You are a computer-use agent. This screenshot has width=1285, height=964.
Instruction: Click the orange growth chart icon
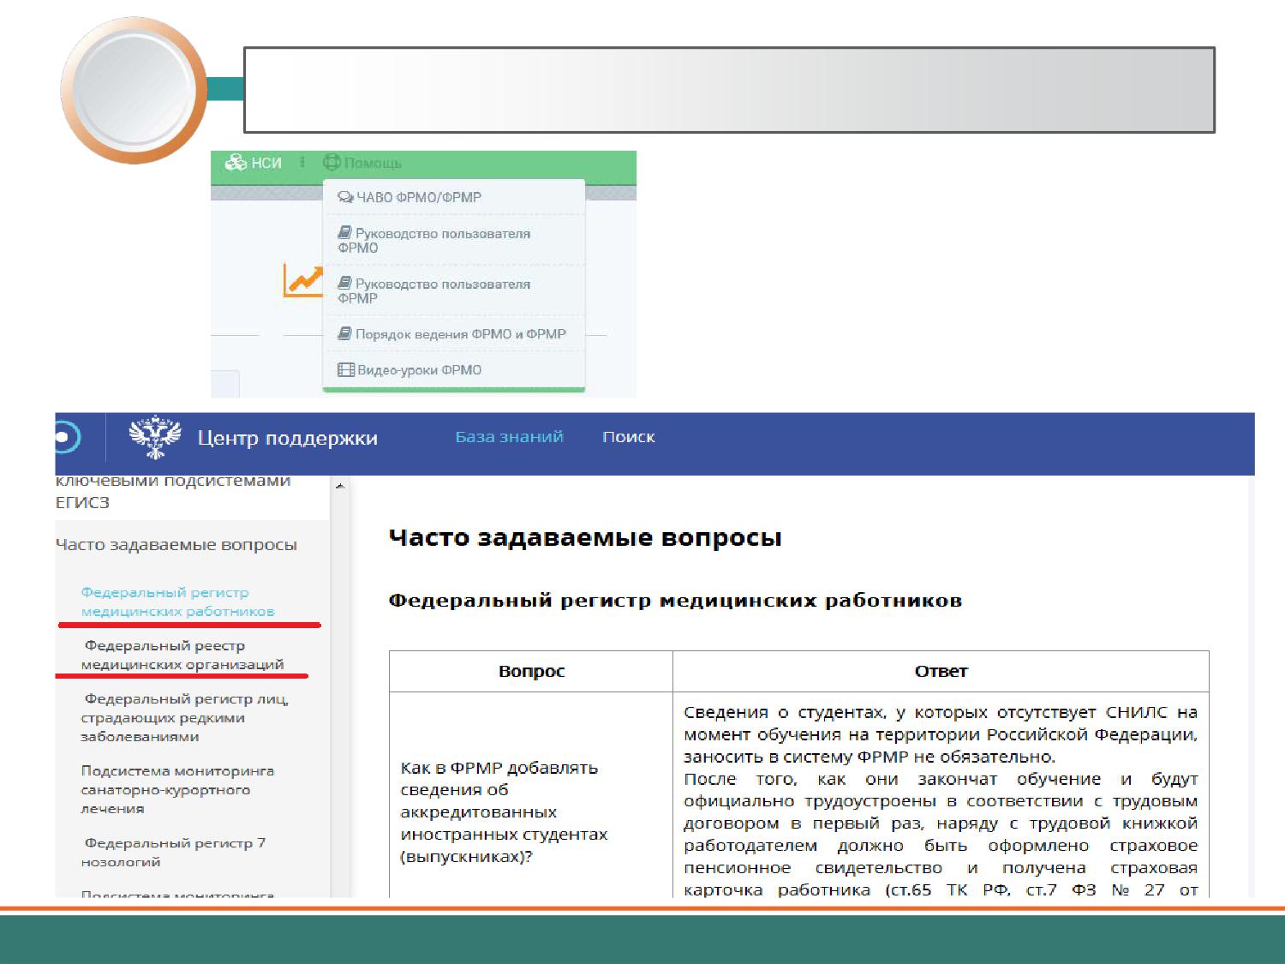pyautogui.click(x=303, y=281)
